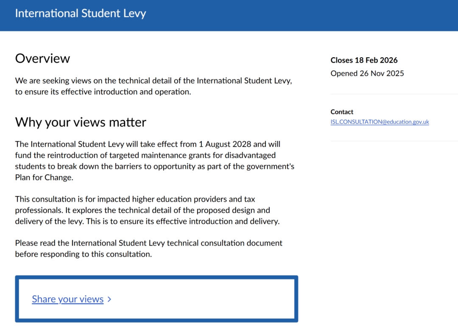Click the chevron arrow beside Share your views
Viewport: 458px width, 334px height.
point(109,299)
